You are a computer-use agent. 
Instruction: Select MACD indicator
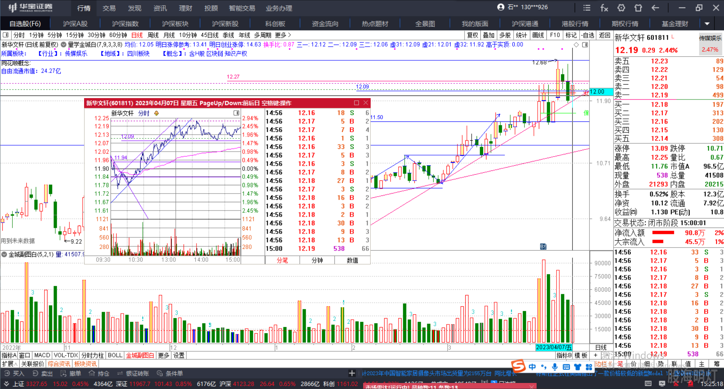pos(42,355)
